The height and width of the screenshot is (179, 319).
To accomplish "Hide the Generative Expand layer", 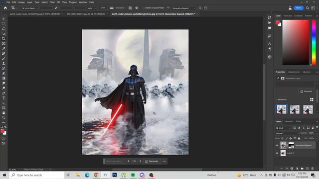I will (x=277, y=145).
